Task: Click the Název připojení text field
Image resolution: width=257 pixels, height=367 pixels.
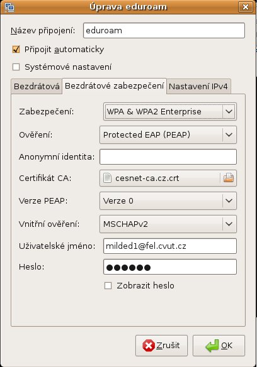Action: pos(164,30)
